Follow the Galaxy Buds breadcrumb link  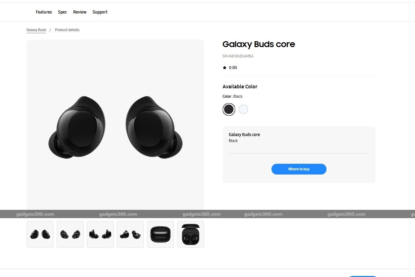click(x=36, y=30)
